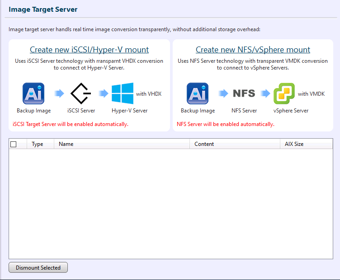340x280 pixels.
Task: Toggle the select-all checkbox in list header
Action: 13,144
